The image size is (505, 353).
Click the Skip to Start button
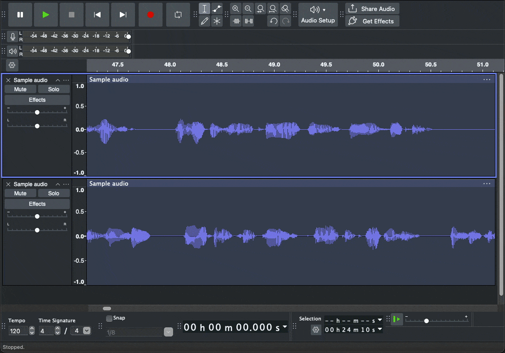[97, 15]
